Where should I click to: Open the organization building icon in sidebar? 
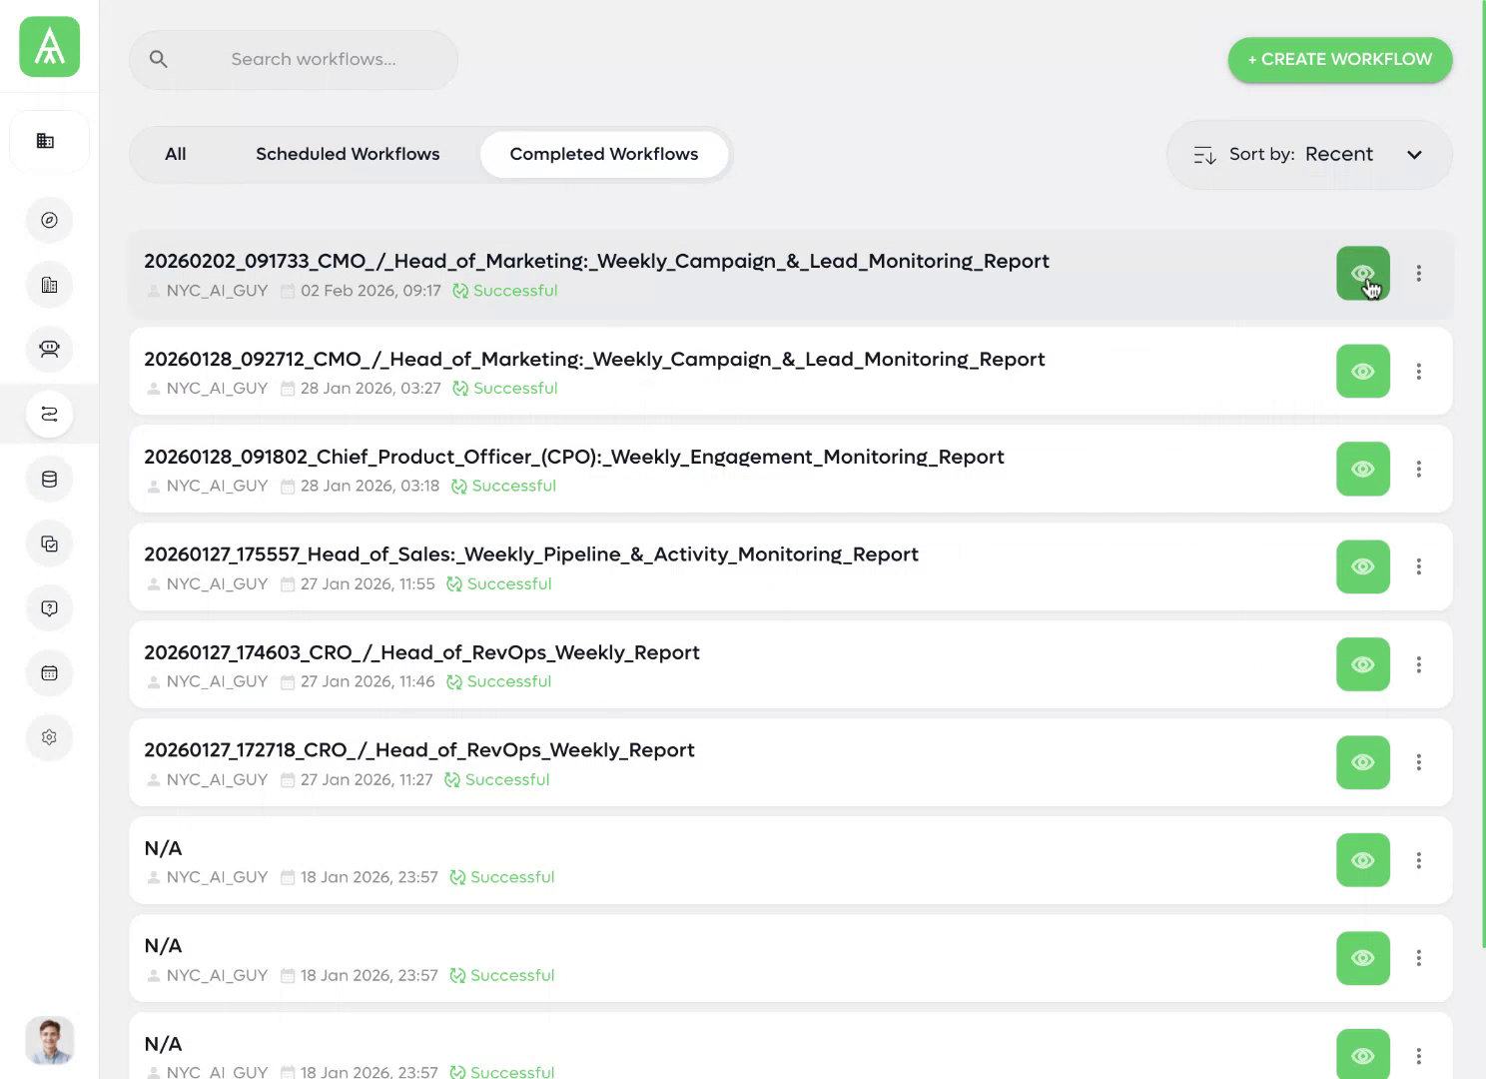(x=46, y=141)
